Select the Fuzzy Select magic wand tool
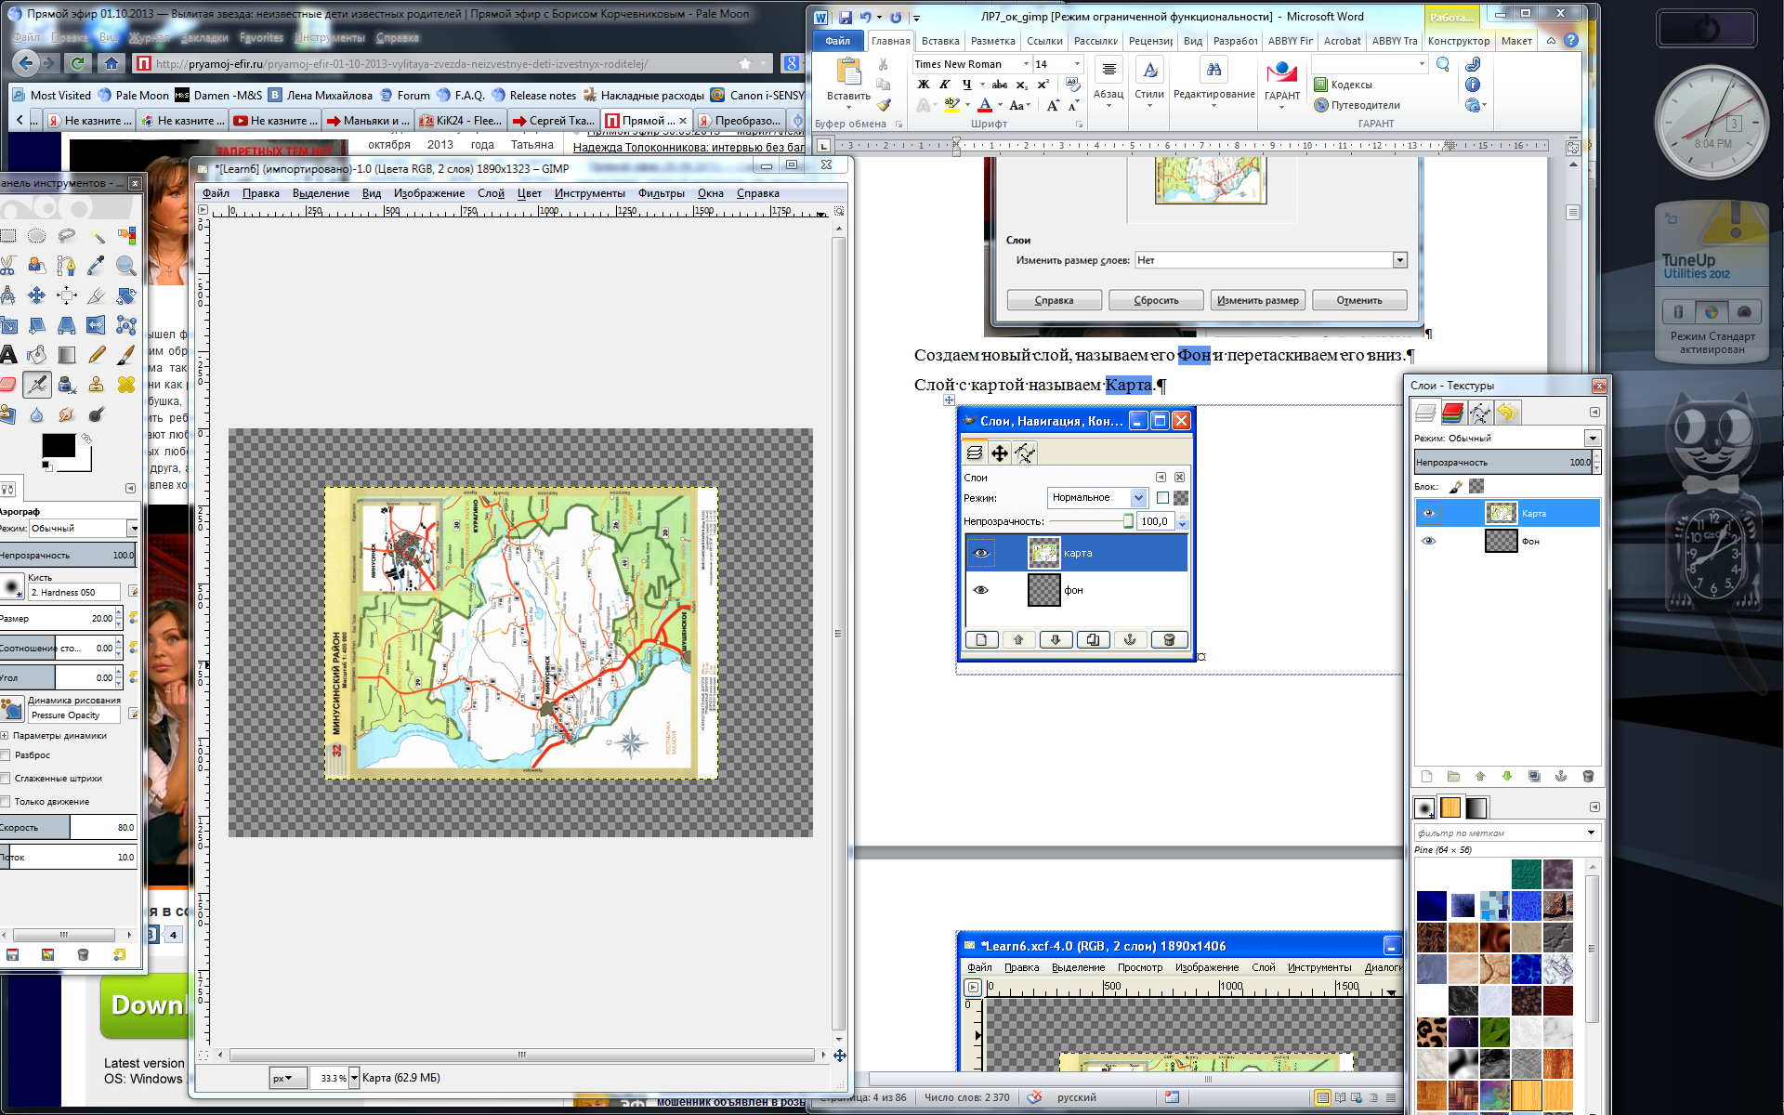Viewport: 1784px width, 1115px height. click(97, 236)
